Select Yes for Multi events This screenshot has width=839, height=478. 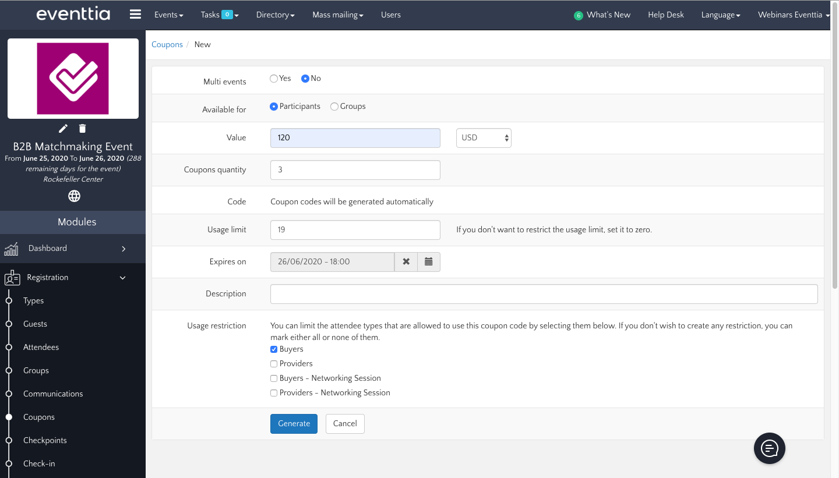tap(274, 78)
